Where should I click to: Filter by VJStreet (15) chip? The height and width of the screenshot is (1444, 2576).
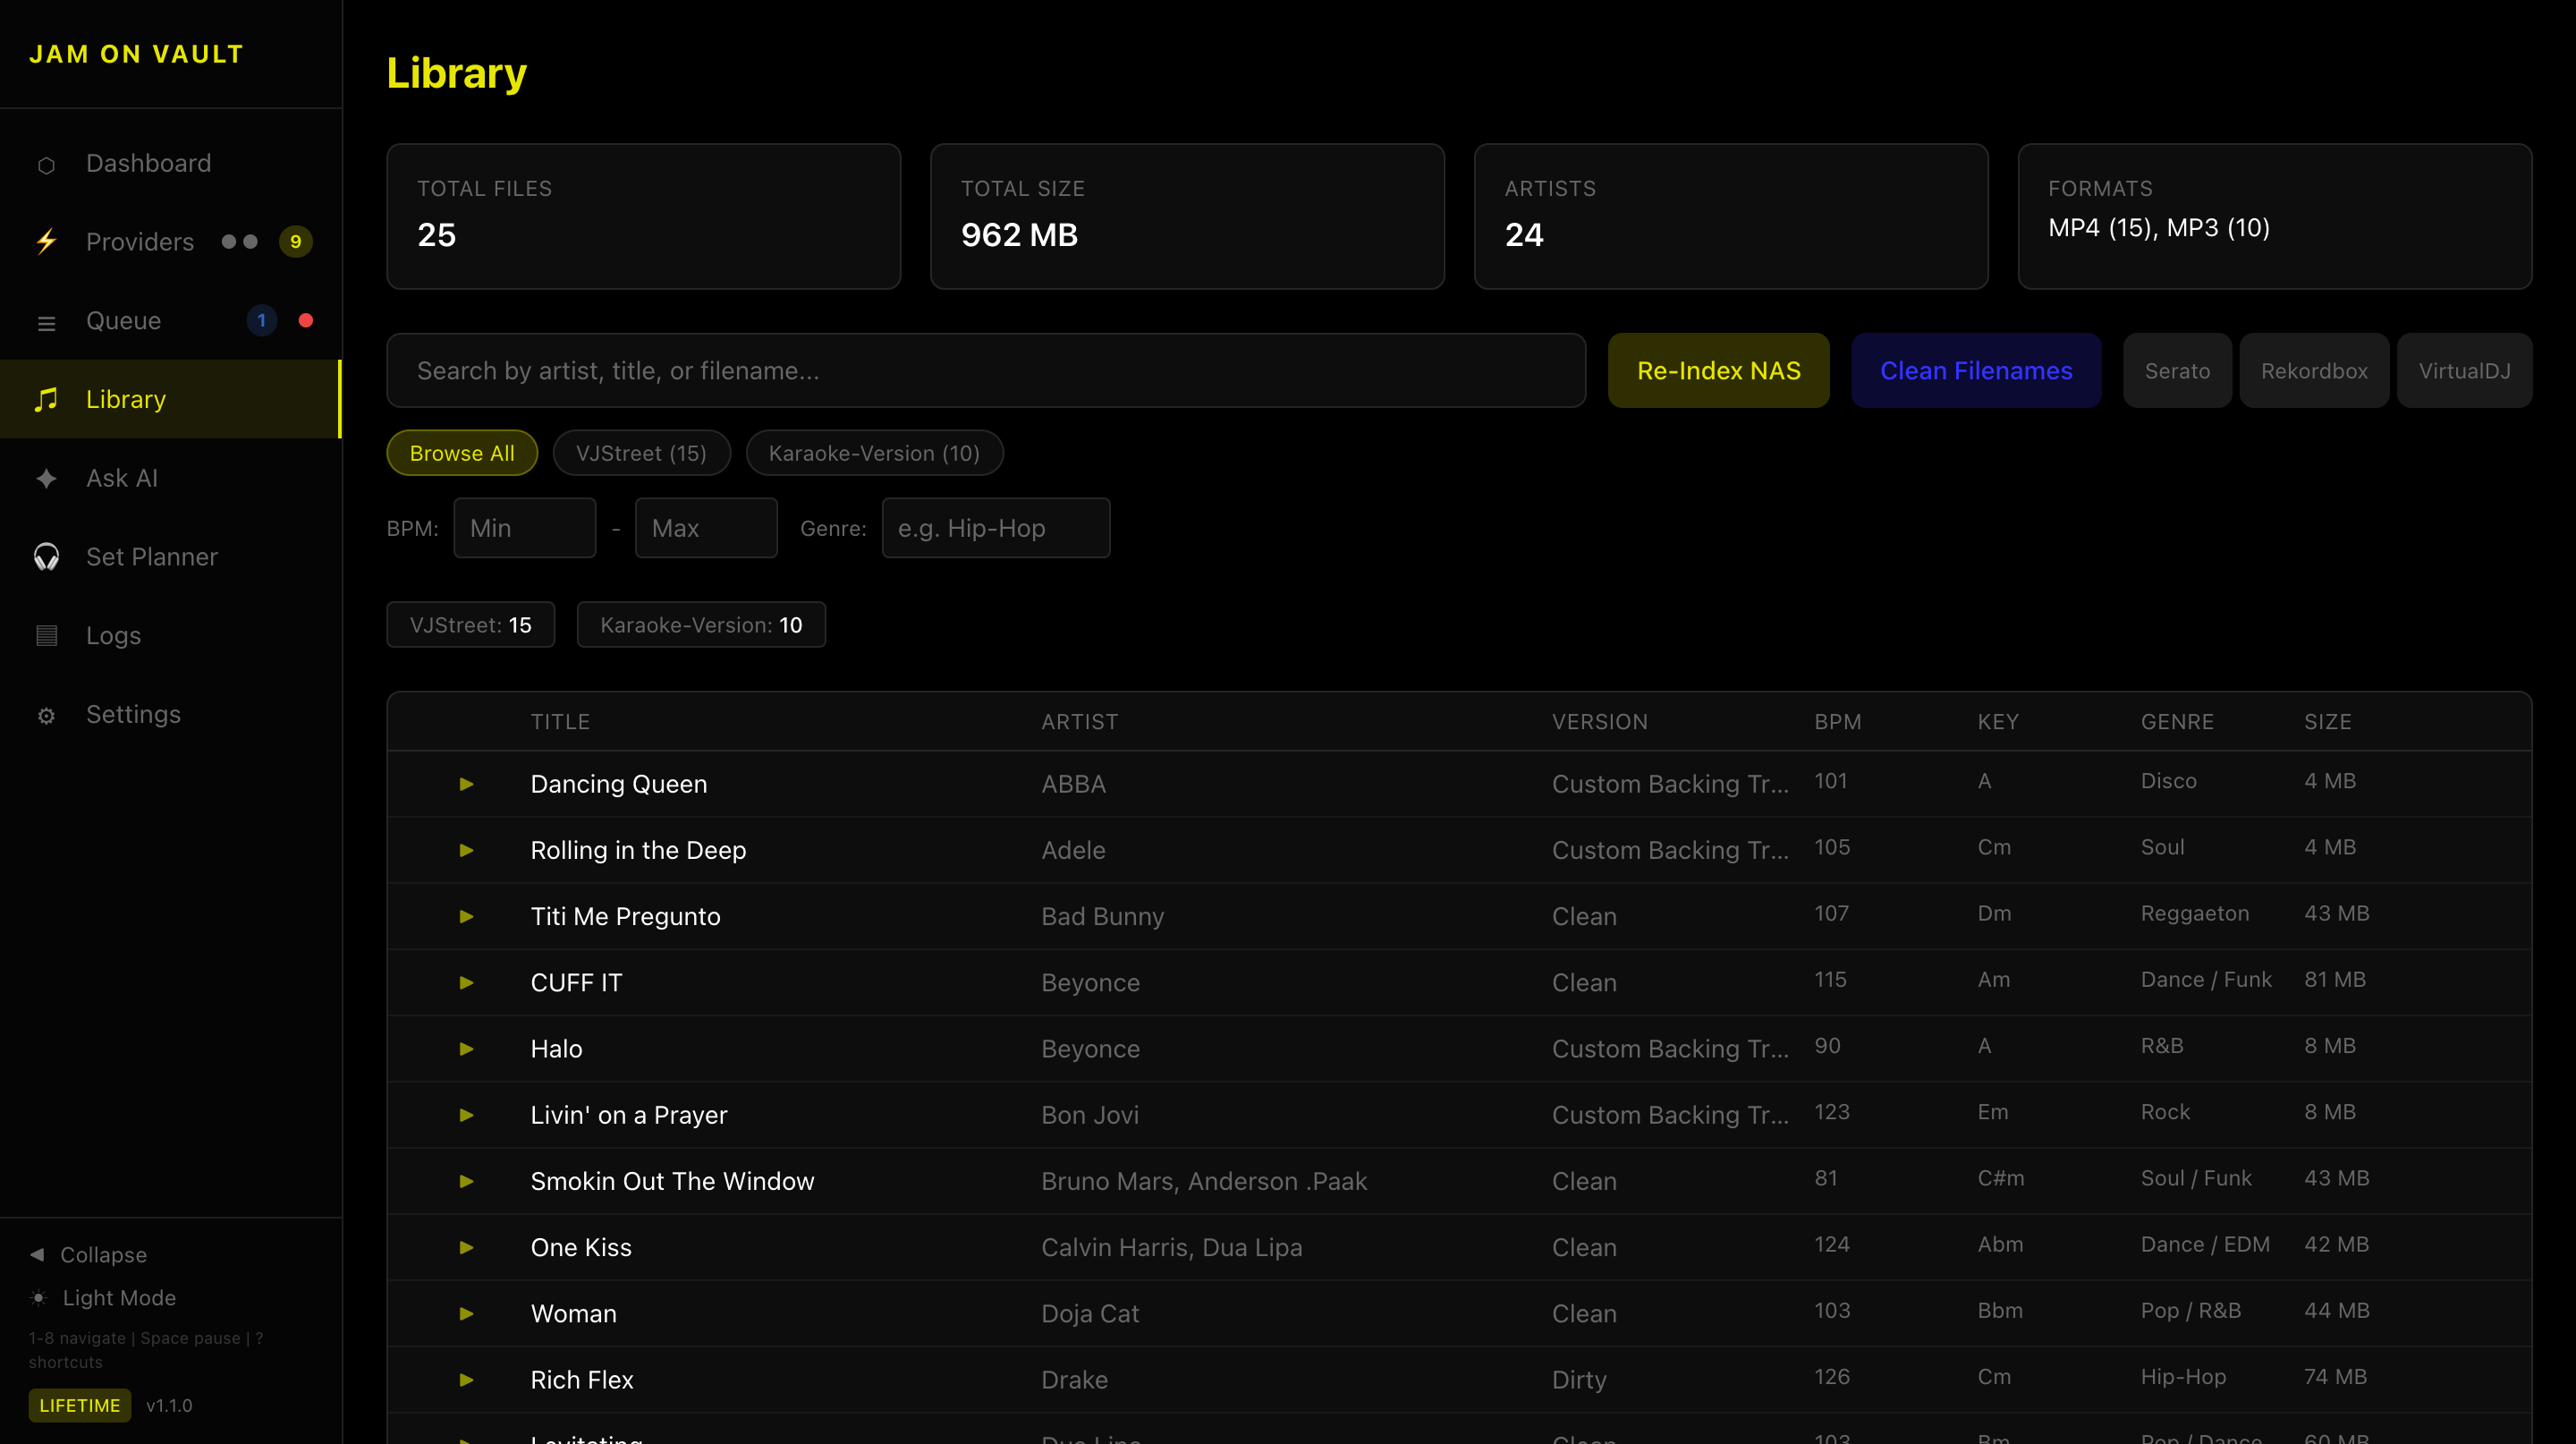tap(641, 453)
